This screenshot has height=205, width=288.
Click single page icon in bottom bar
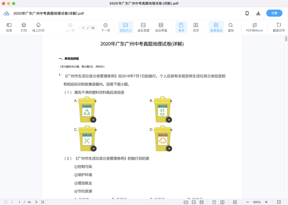(214, 202)
